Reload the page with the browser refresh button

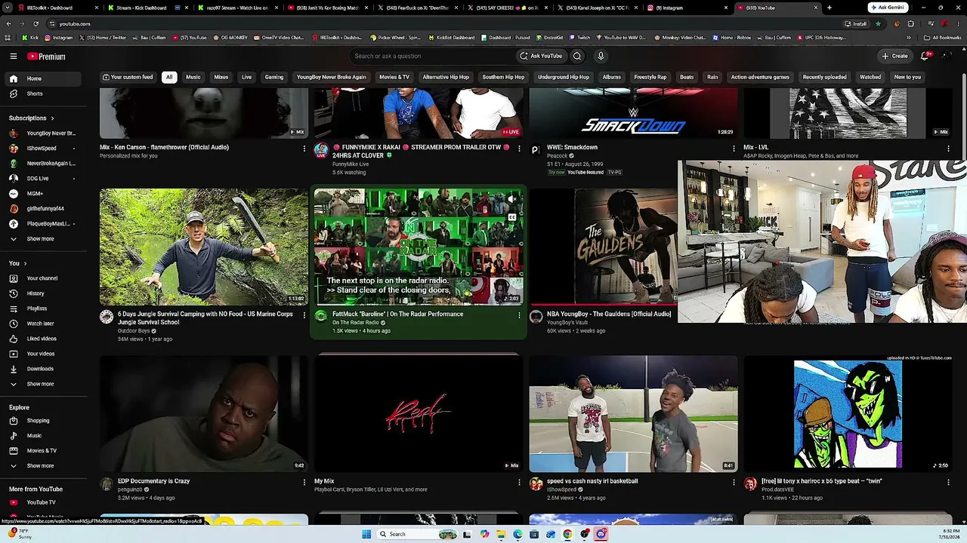coord(36,23)
